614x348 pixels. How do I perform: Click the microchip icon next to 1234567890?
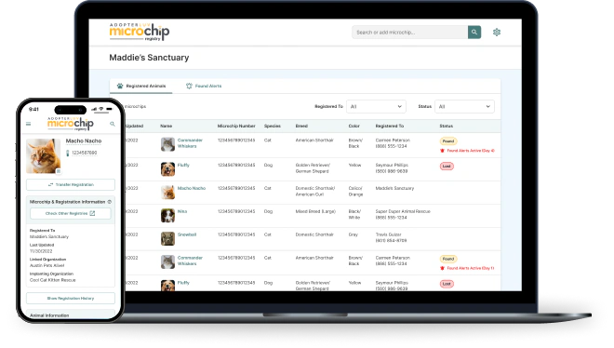[67, 153]
